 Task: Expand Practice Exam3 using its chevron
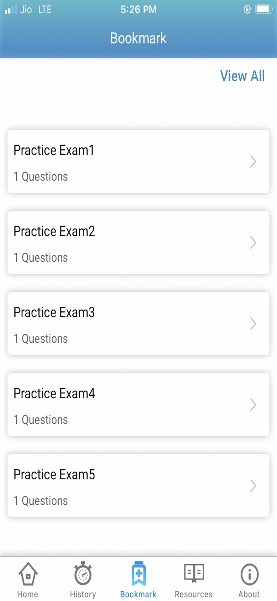click(253, 323)
